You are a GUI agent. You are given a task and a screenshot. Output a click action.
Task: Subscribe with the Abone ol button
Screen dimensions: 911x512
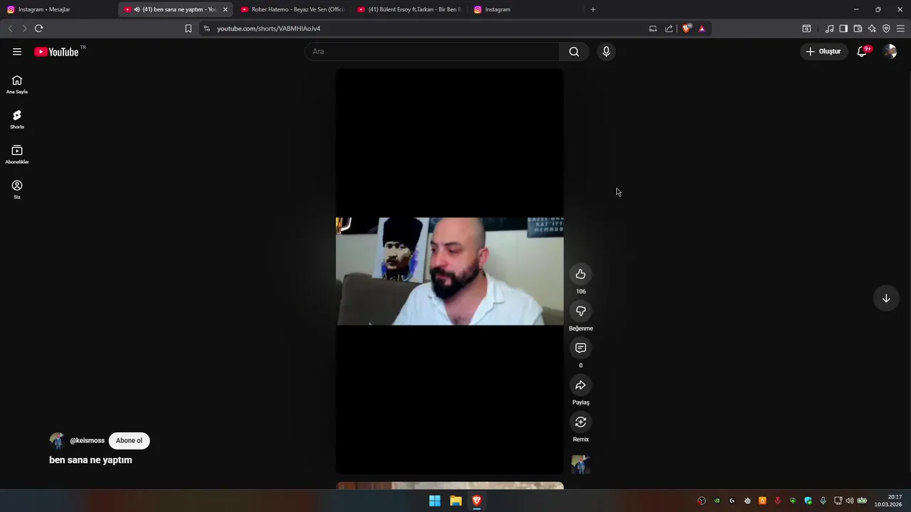tap(129, 440)
